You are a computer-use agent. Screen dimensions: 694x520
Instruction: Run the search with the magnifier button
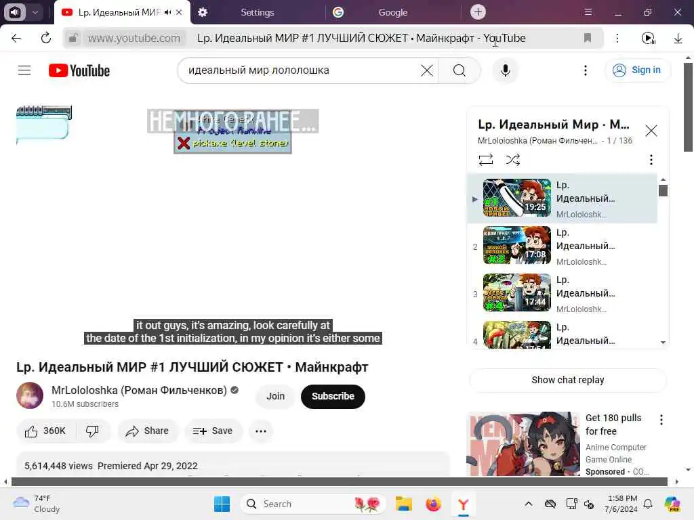point(460,70)
